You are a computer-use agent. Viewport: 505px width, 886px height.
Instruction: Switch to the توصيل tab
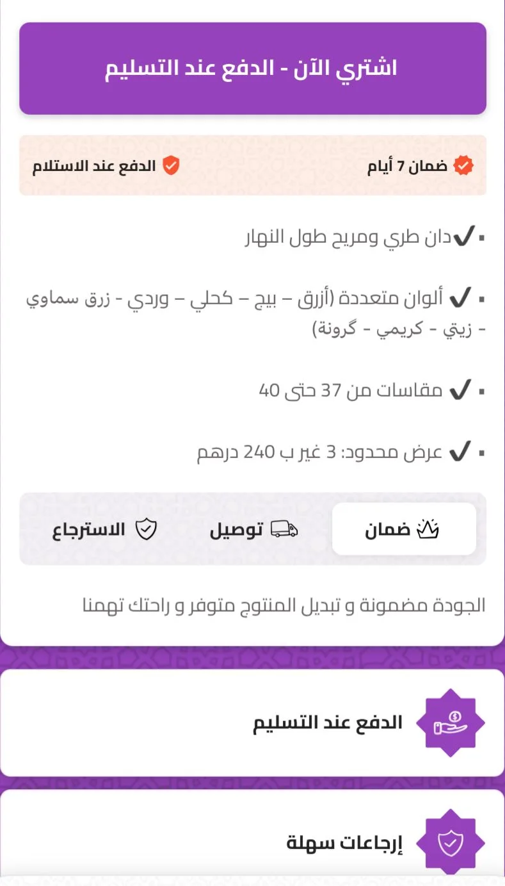(253, 529)
